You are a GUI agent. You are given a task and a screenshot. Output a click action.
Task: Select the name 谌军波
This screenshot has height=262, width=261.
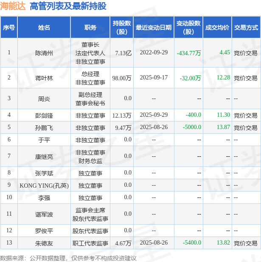point(44,214)
